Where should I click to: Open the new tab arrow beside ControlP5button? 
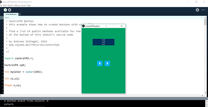[20, 14]
